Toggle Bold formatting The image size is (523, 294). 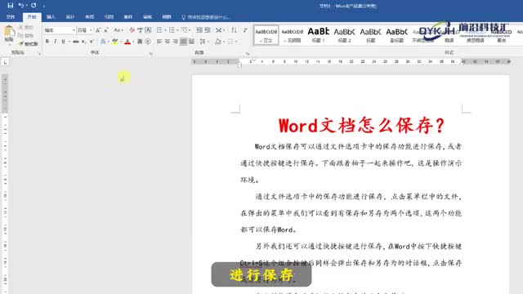pyautogui.click(x=47, y=42)
